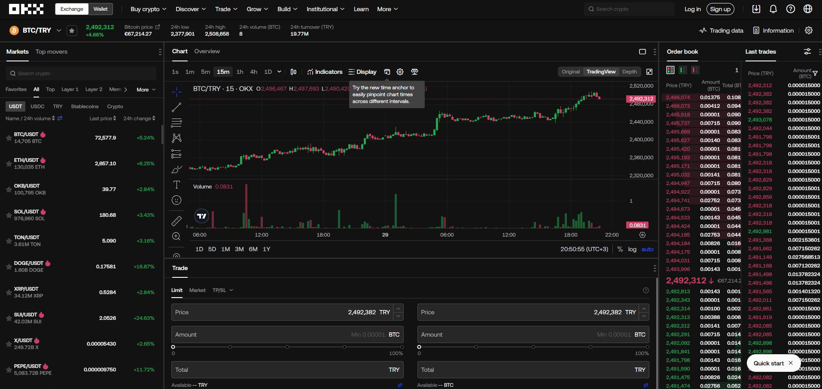Show asks-only order book view

tap(695, 70)
